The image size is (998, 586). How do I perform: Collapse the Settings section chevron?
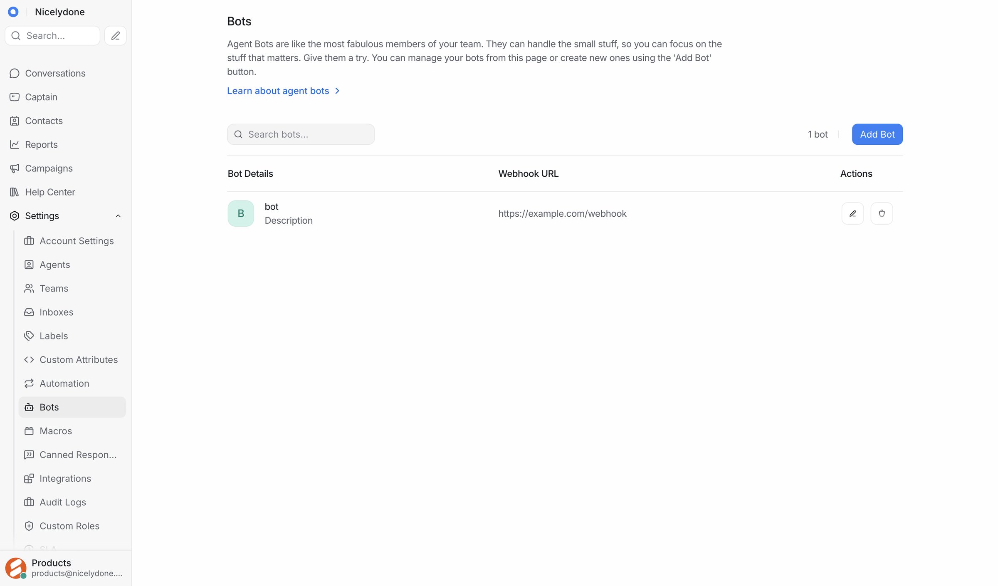click(x=118, y=216)
